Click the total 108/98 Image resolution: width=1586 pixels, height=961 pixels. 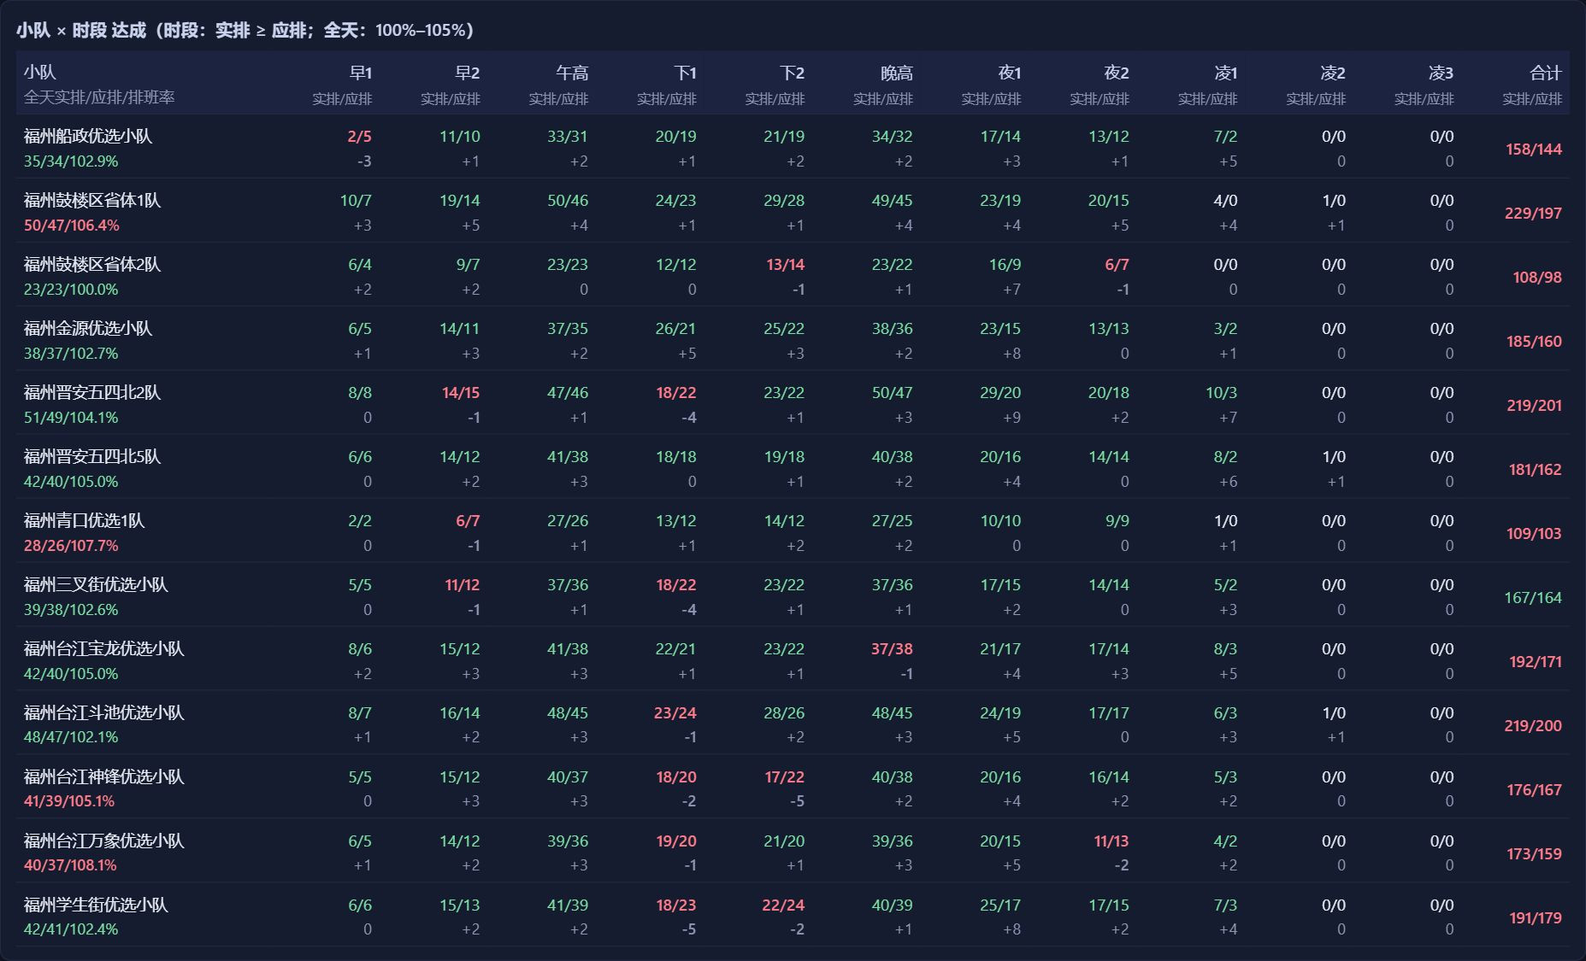click(x=1537, y=277)
